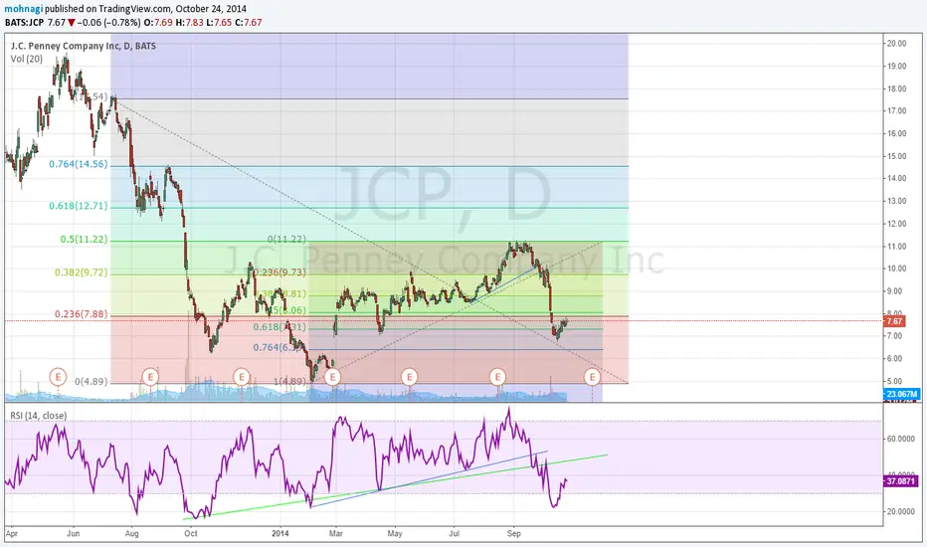
Task: Select the 1(4.89) inner Fibonacci label
Action: (x=289, y=382)
